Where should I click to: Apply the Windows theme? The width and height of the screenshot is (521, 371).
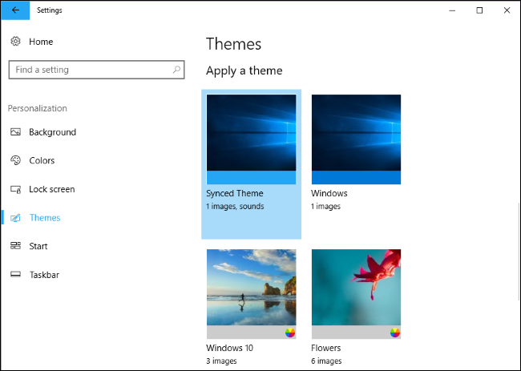coord(356,164)
